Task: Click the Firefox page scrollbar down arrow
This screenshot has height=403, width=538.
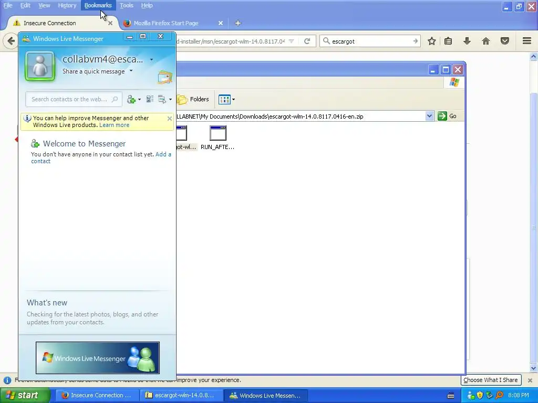Action: click(534, 368)
